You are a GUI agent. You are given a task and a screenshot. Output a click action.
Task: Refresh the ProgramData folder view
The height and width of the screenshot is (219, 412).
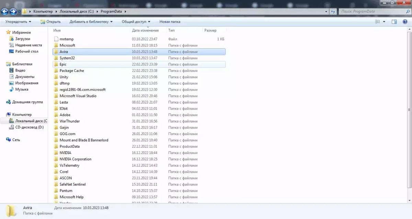333,11
